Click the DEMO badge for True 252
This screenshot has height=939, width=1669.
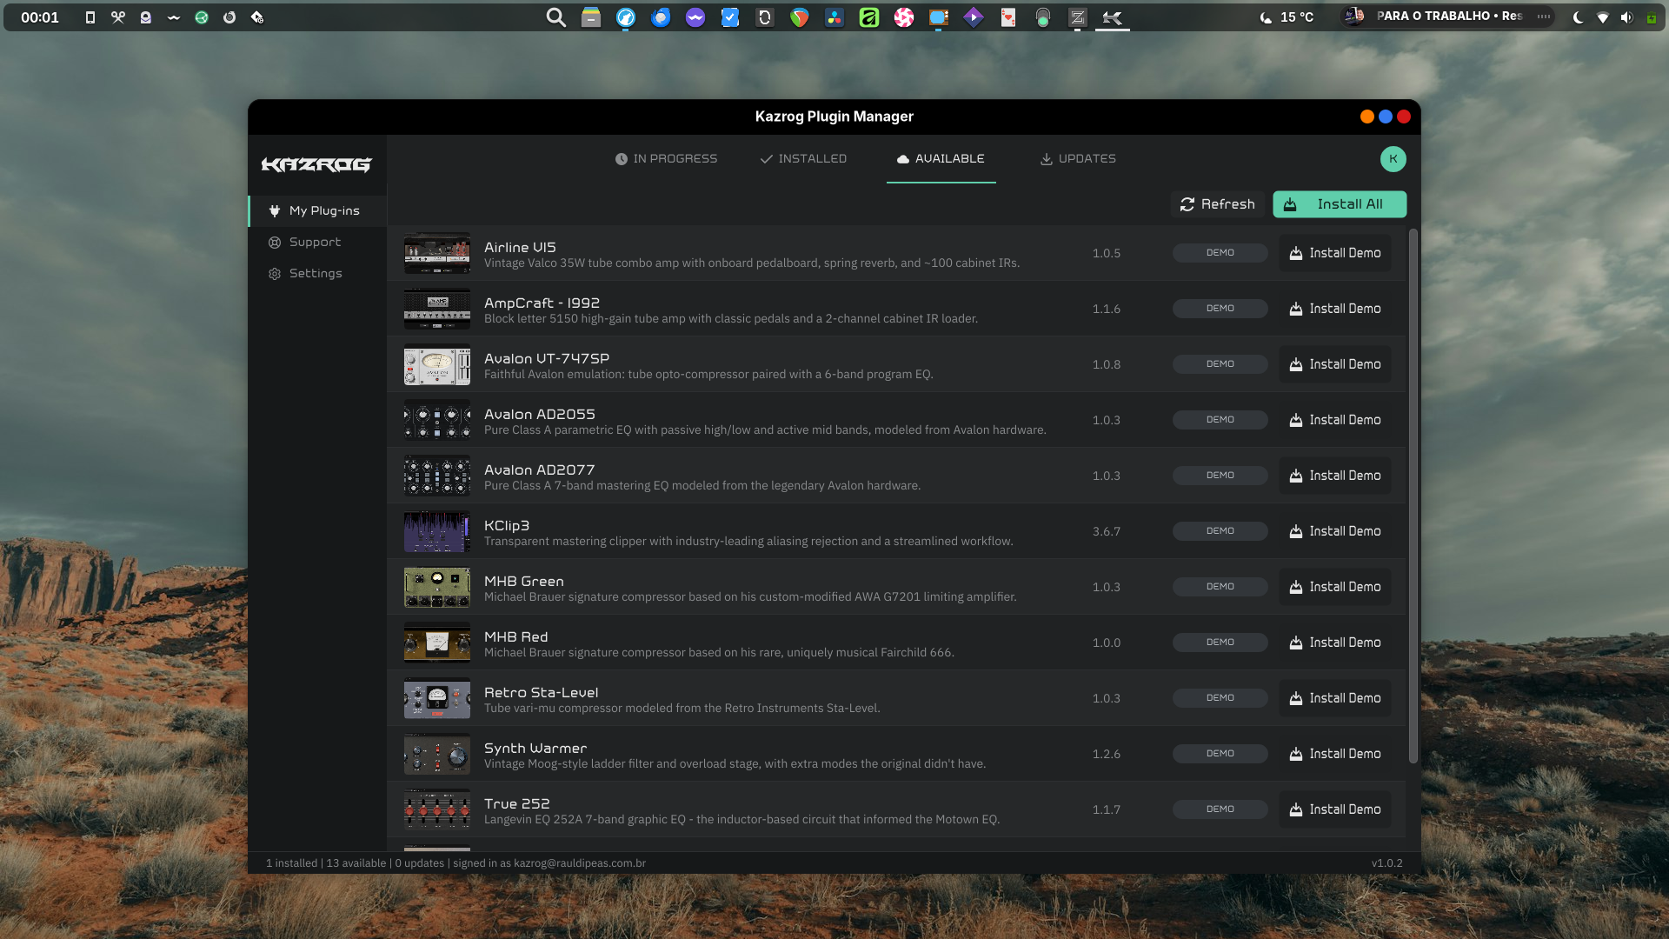(x=1220, y=809)
